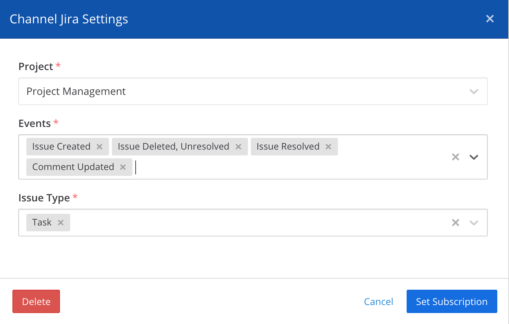The image size is (509, 324).
Task: Remove the Task issue type tag
Action: coord(61,222)
